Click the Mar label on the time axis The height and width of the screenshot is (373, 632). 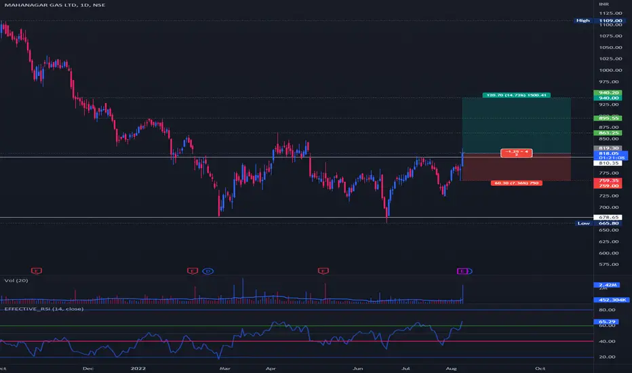tap(224, 368)
